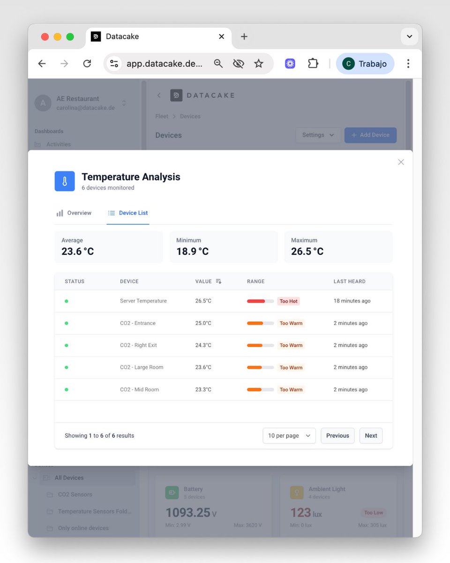Click the Fleet breadcrumb link

click(162, 116)
